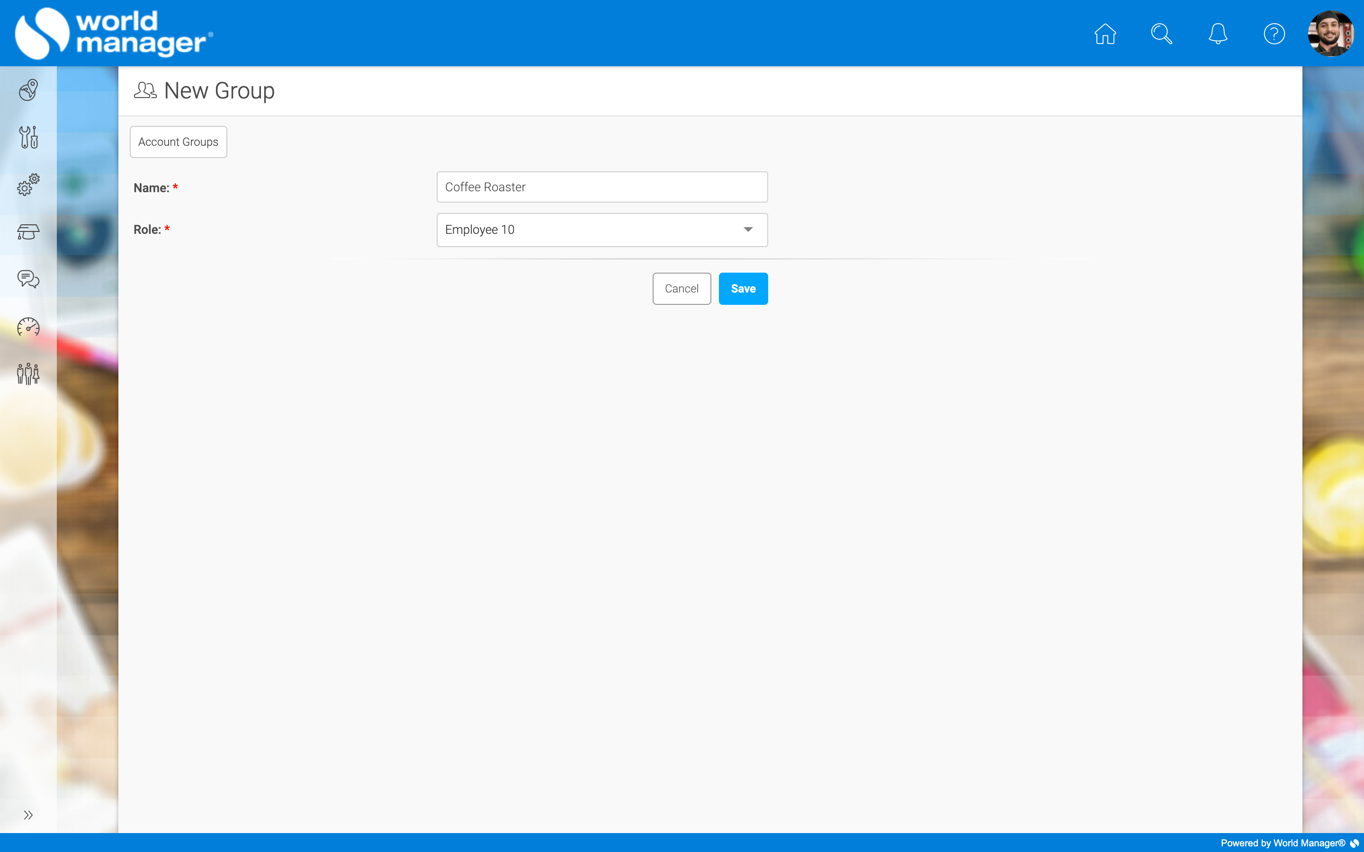Click the Account Groups button

click(x=178, y=142)
